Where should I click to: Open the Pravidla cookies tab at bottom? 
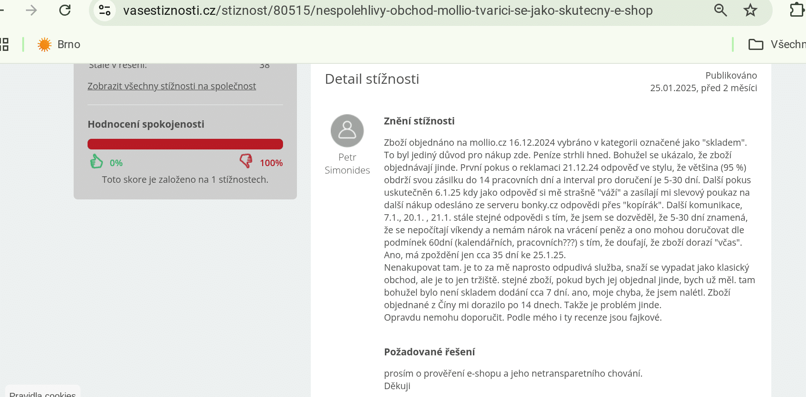[43, 391]
